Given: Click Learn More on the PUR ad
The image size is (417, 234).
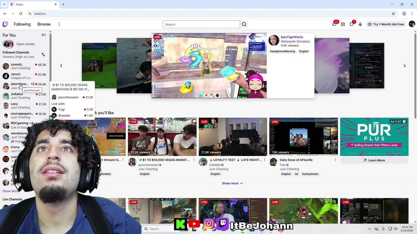Looking at the screenshot, I should pyautogui.click(x=374, y=160).
